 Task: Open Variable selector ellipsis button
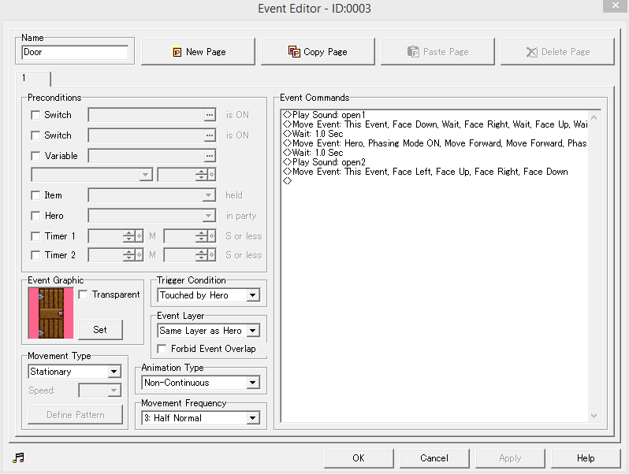click(x=209, y=156)
